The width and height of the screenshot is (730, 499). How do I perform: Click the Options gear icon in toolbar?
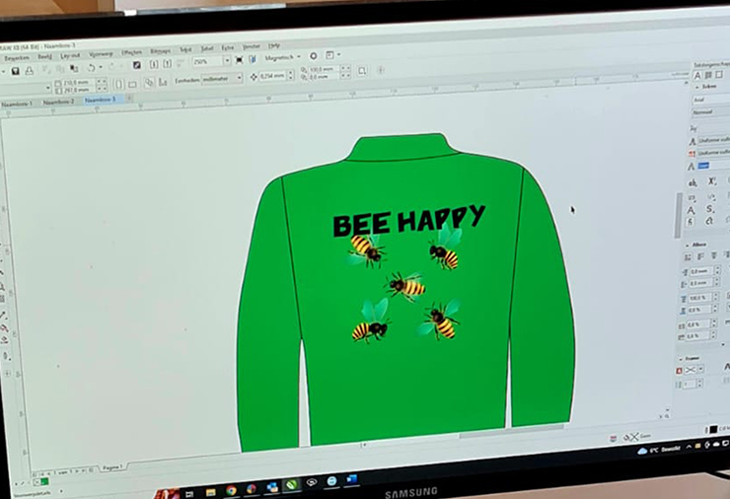[313, 56]
